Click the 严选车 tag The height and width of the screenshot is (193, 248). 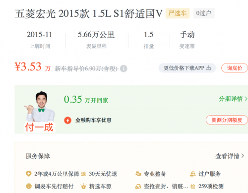click(x=178, y=13)
